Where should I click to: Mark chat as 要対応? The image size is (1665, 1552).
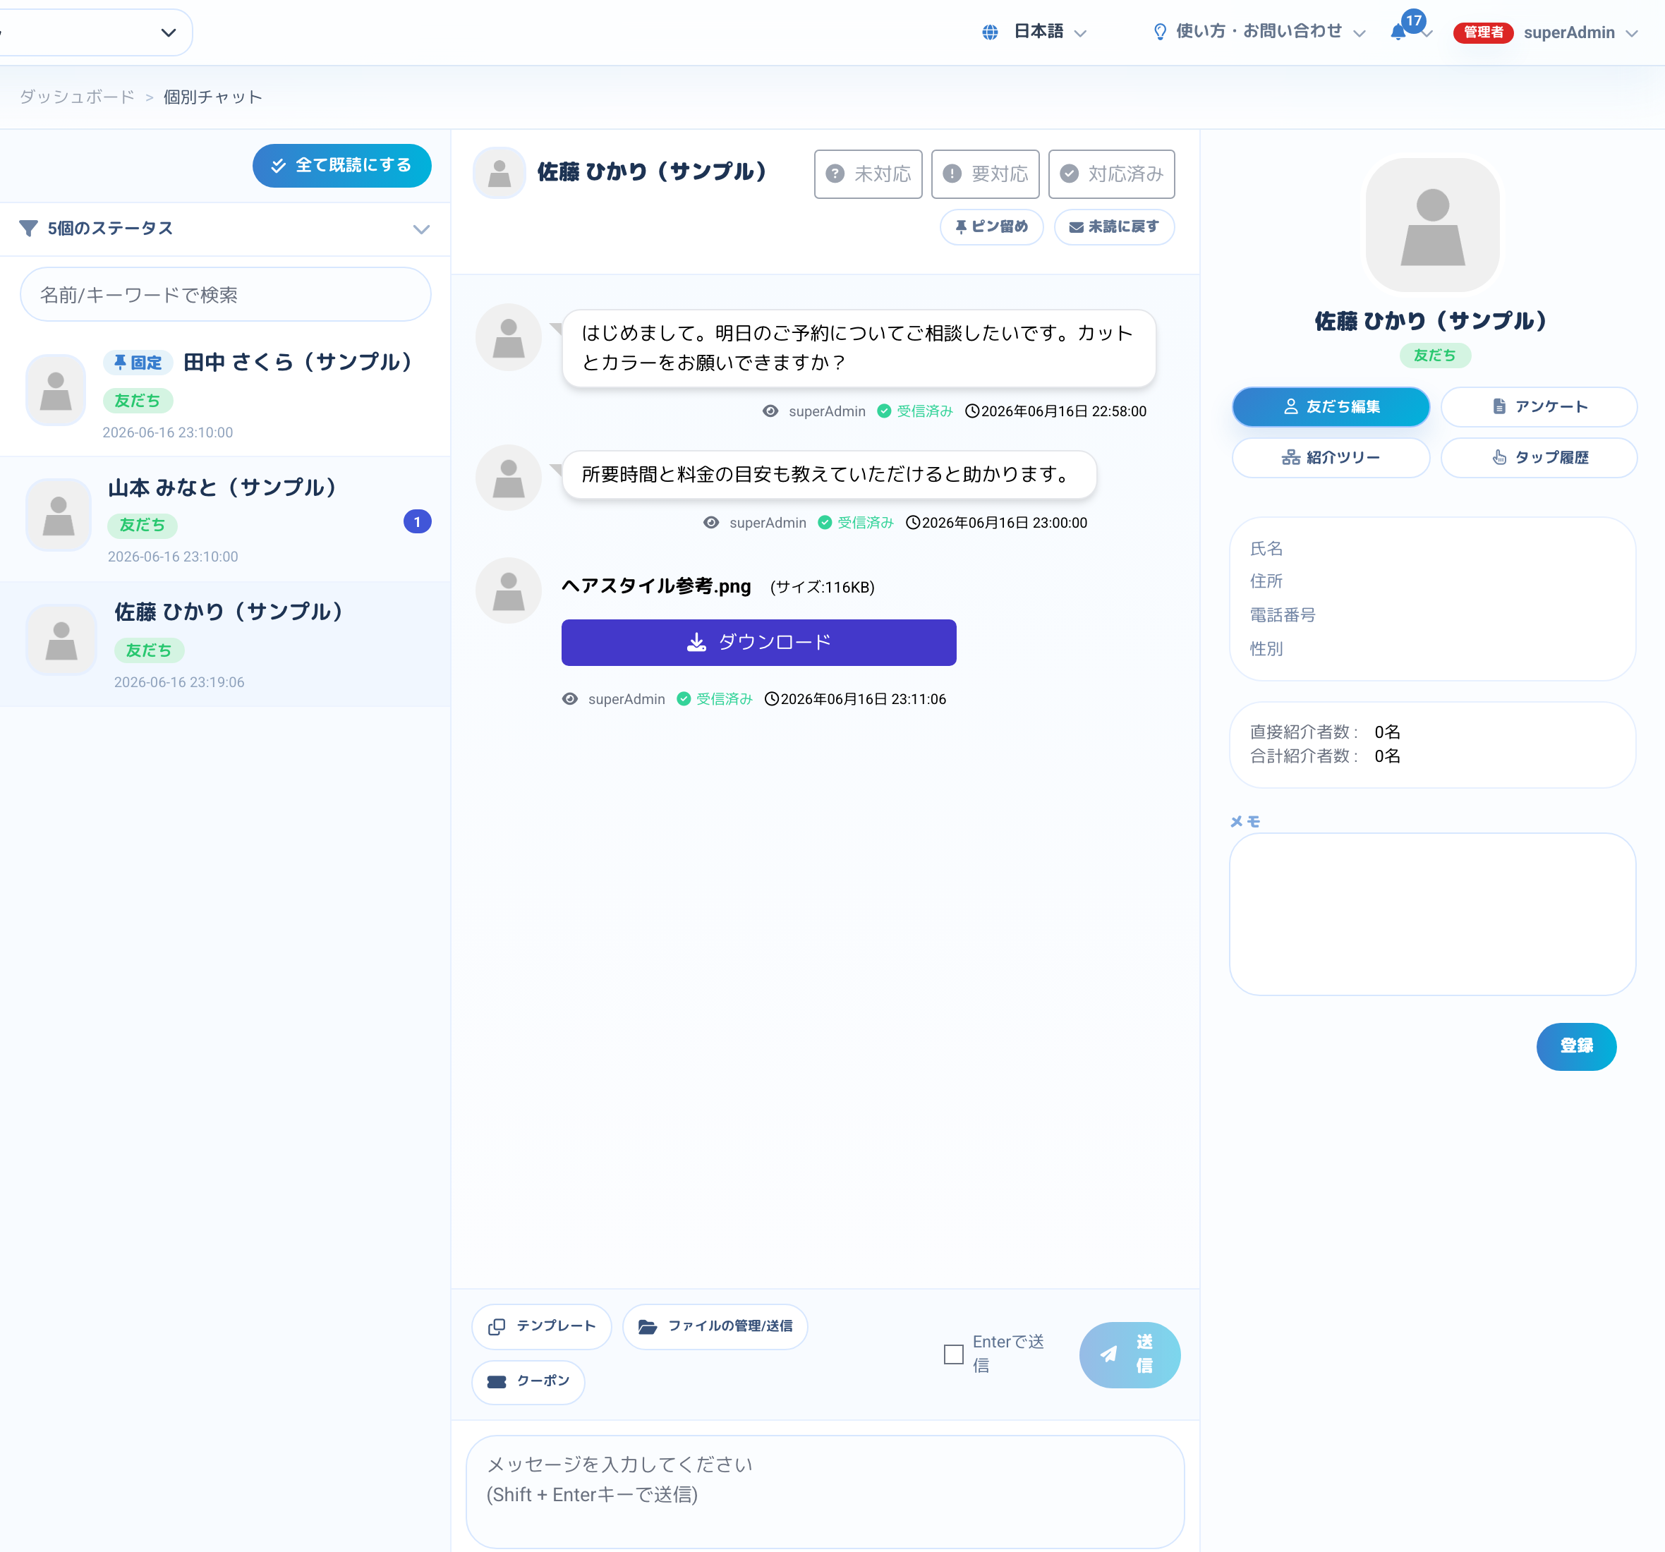pos(986,174)
